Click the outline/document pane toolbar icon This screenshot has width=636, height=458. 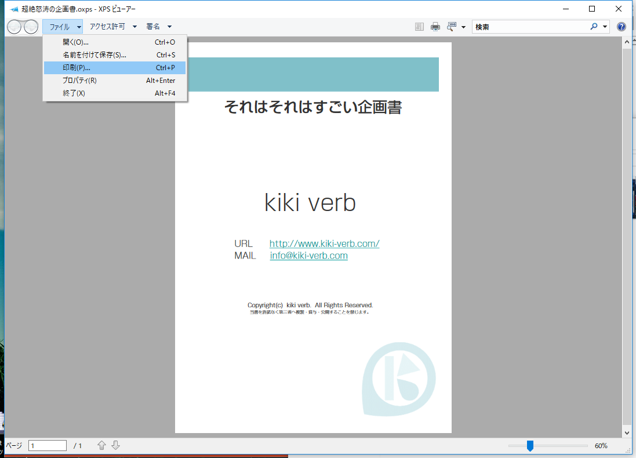(x=420, y=27)
